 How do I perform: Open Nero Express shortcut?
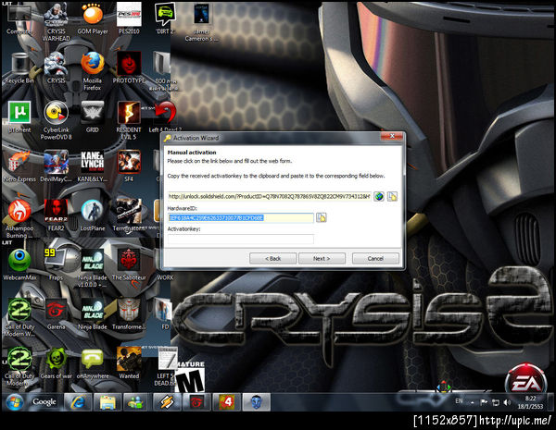tap(19, 166)
